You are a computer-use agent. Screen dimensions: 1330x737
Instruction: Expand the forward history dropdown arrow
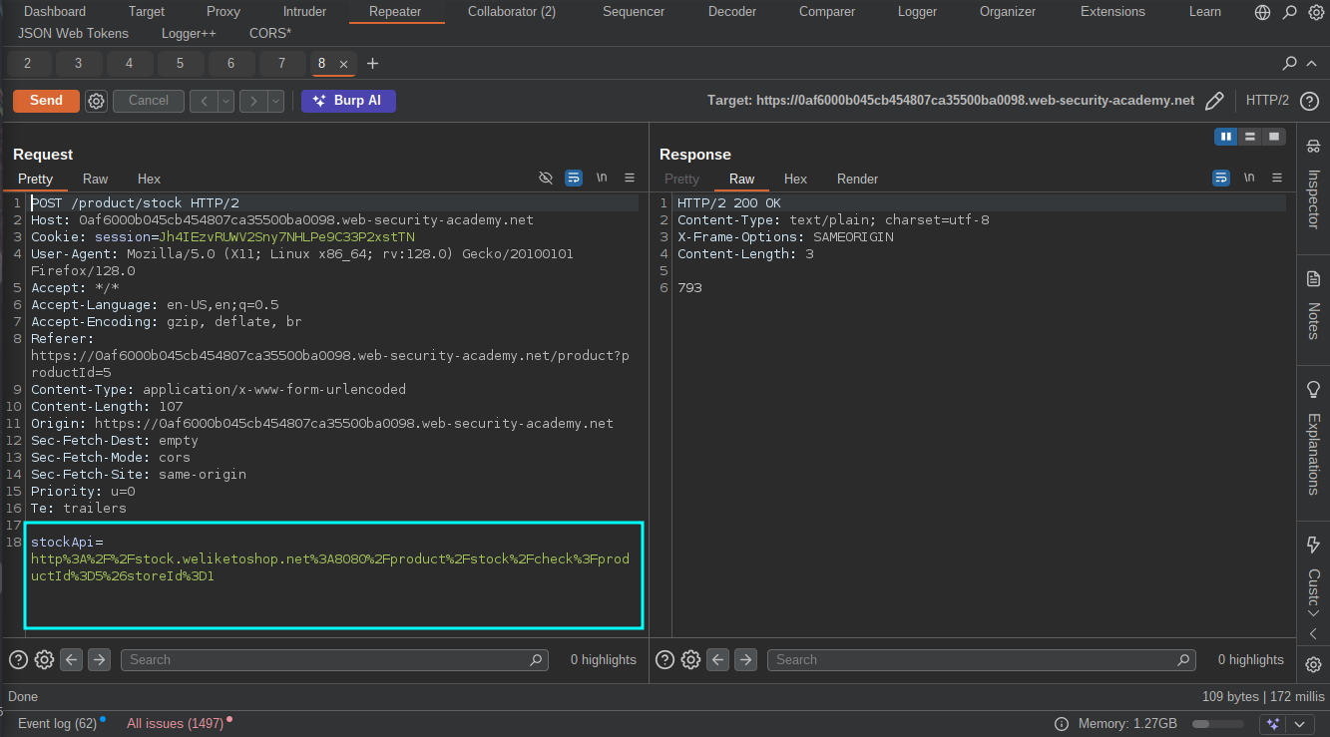[276, 101]
